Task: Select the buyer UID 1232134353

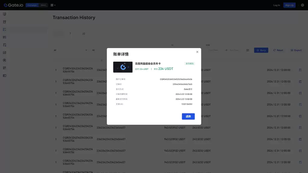Action: click(187, 104)
